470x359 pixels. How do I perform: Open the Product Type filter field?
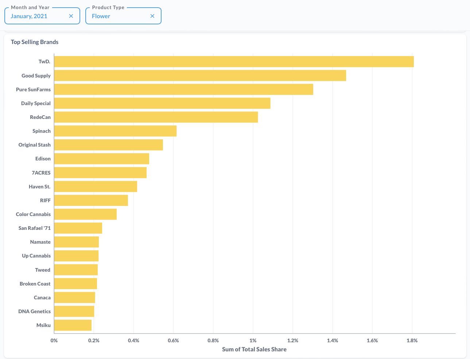click(x=123, y=16)
